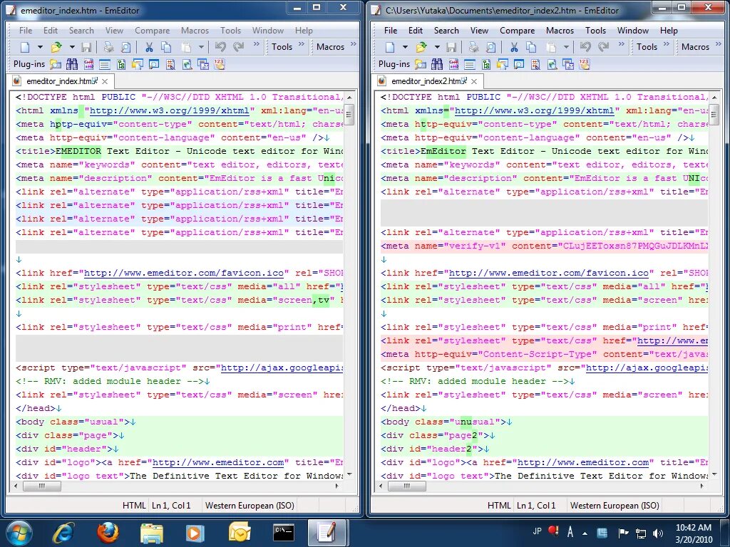Open Macros menu in right window
The height and width of the screenshot is (547, 730).
560,30
